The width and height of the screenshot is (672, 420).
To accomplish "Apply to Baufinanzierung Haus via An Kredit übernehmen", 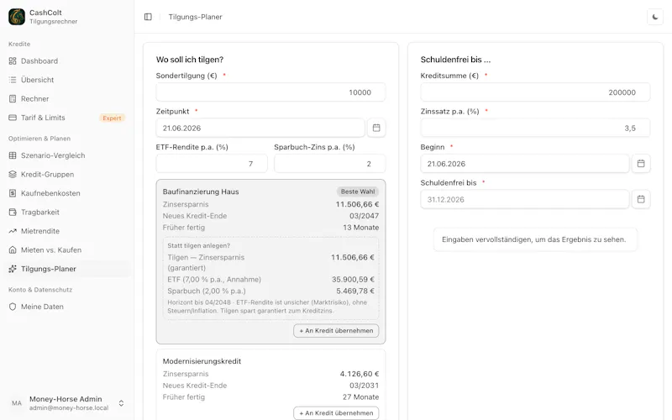I will coord(336,330).
